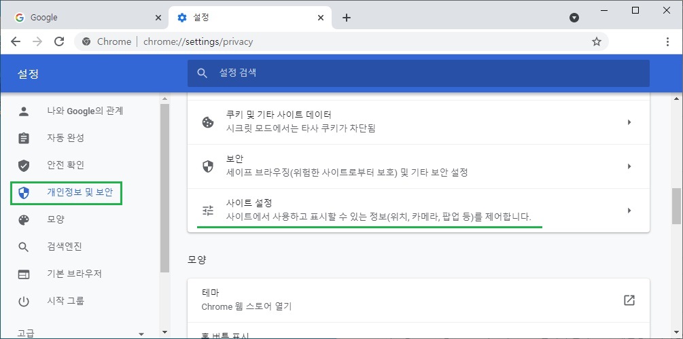Click the Chrome site info icon in address bar
The width and height of the screenshot is (683, 339).
(x=86, y=41)
